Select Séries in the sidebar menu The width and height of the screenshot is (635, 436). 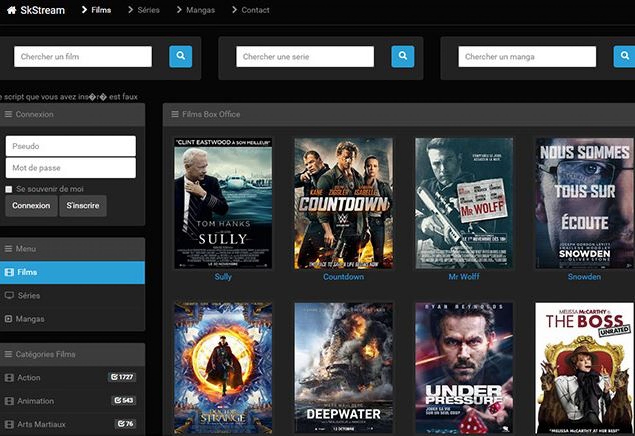pos(29,296)
